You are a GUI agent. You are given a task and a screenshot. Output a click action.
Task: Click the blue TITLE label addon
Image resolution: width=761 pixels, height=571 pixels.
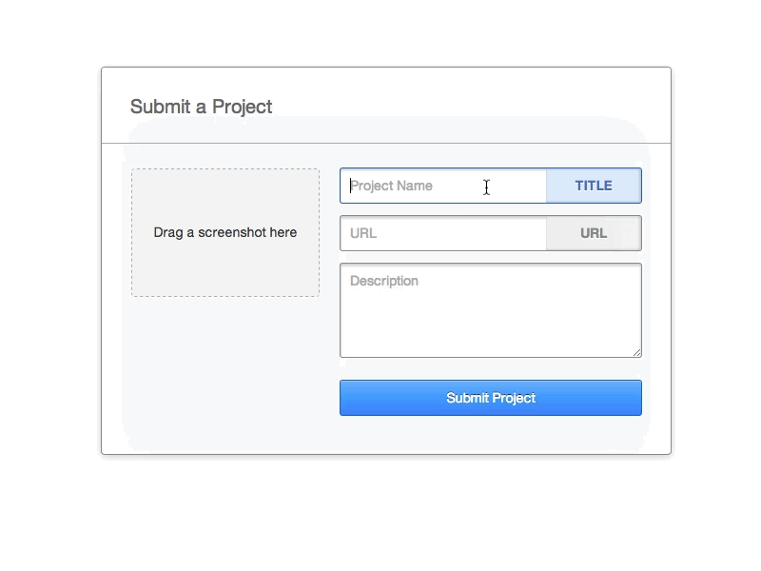(594, 186)
